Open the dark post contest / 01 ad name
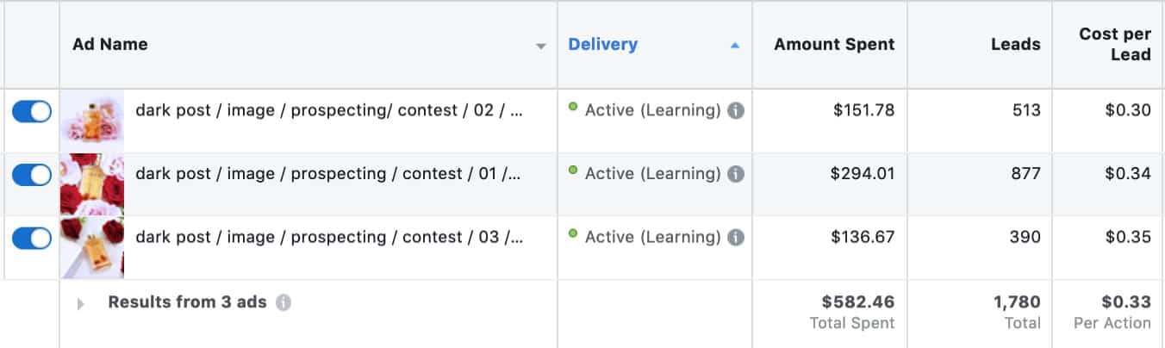This screenshot has height=348, width=1165. 328,174
